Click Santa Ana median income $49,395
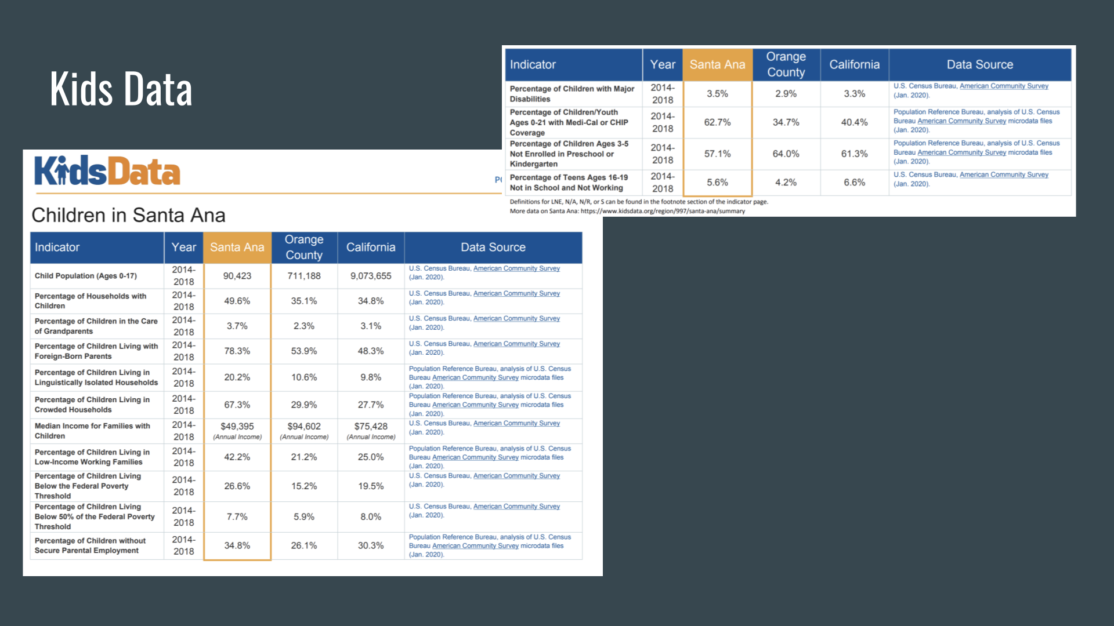 pyautogui.click(x=237, y=426)
